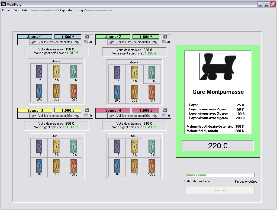This screenshot has width=277, height=210.
Task: Add 10 € bill to Joueur 1 bid
Action: pyautogui.click(x=74, y=73)
